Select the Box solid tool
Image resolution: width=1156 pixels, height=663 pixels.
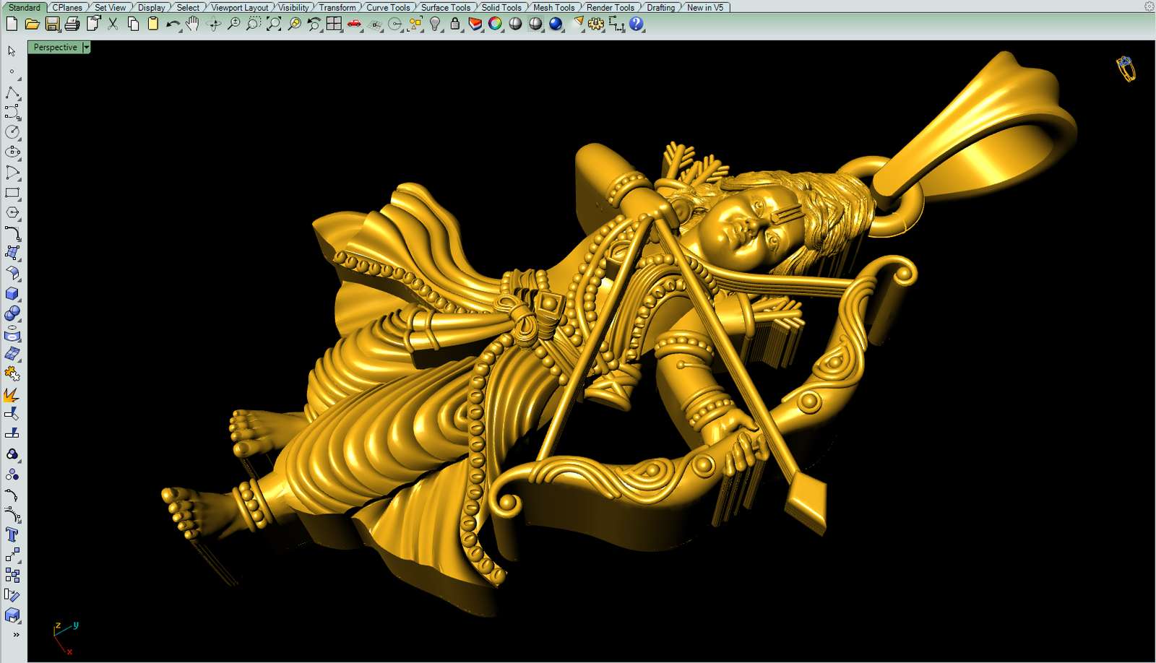pyautogui.click(x=12, y=294)
